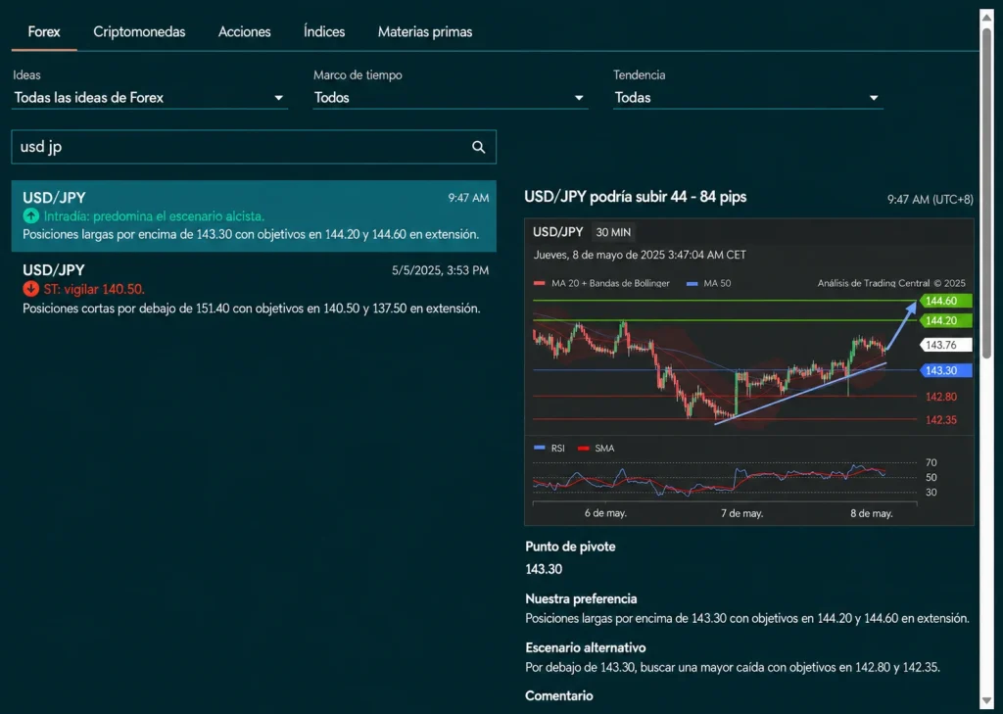
Task: Click the 142.35 red support label
Action: click(941, 420)
